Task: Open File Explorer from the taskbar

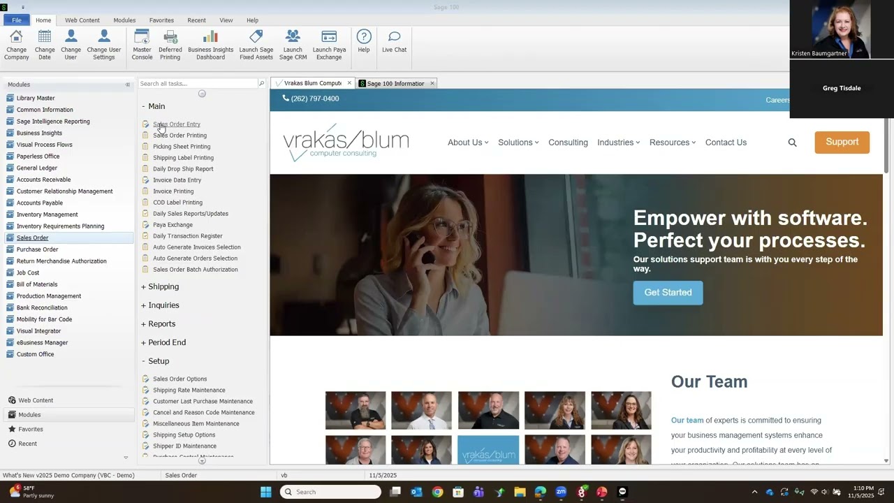Action: pos(520,492)
